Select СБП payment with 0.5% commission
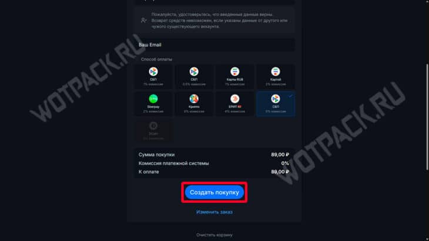 pyautogui.click(x=194, y=76)
